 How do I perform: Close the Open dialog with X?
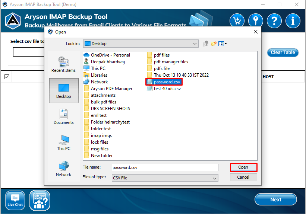[x=255, y=32]
